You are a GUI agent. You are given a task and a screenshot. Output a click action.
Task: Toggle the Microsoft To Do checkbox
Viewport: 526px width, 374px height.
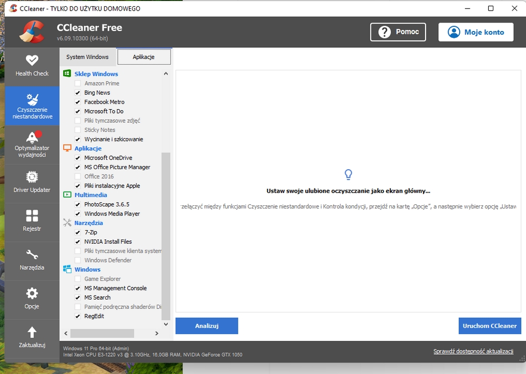tap(78, 111)
